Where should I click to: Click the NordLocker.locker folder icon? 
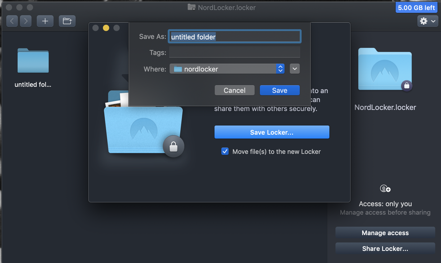pyautogui.click(x=385, y=69)
